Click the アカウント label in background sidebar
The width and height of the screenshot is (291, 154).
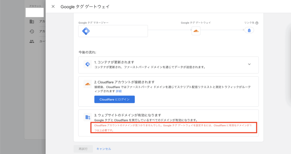[35, 6]
